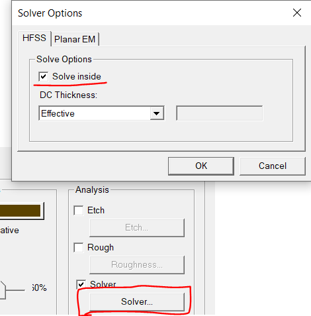Screen dimensions: 311x316
Task: Uncheck the Solve inside checkbox
Action: tap(43, 77)
